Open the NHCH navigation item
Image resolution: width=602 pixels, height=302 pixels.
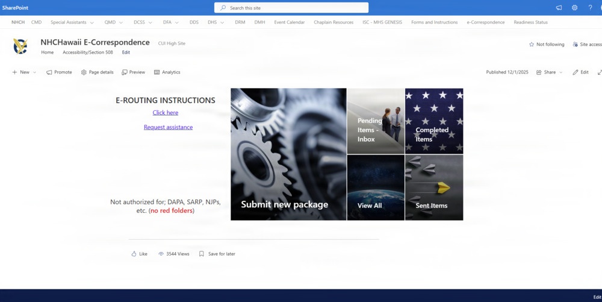(x=18, y=22)
